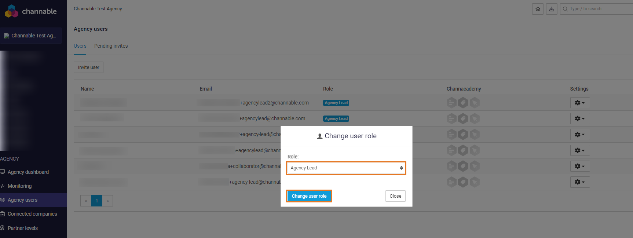Viewport: 633px width, 238px height.
Task: Go to next page in pagination
Action: (107, 201)
